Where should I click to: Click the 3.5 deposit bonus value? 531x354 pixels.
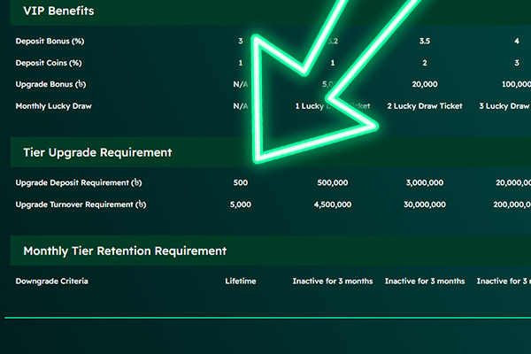425,42
